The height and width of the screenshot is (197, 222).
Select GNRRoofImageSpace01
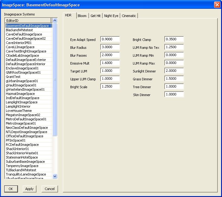tap(28, 72)
